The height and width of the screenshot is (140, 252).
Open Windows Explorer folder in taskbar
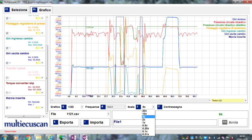(39, 137)
